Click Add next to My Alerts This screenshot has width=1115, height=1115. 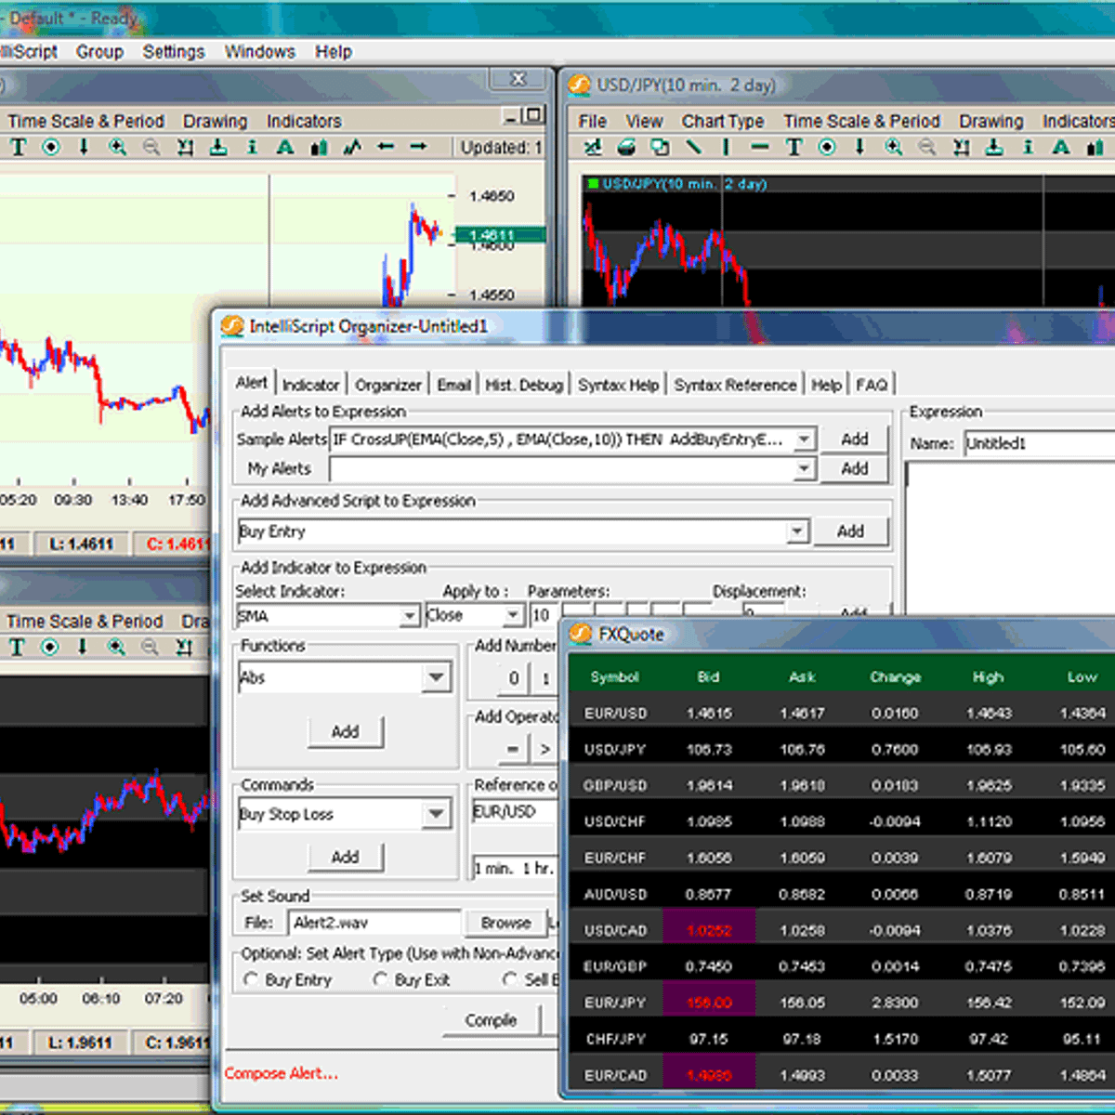pyautogui.click(x=855, y=469)
